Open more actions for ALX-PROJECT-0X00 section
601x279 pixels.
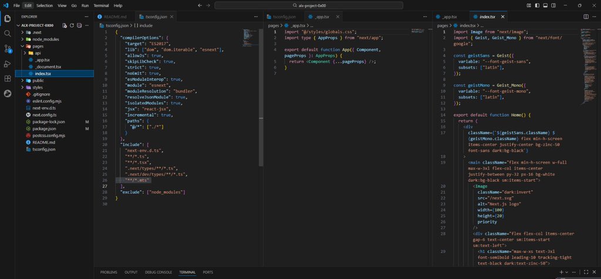(x=87, y=25)
